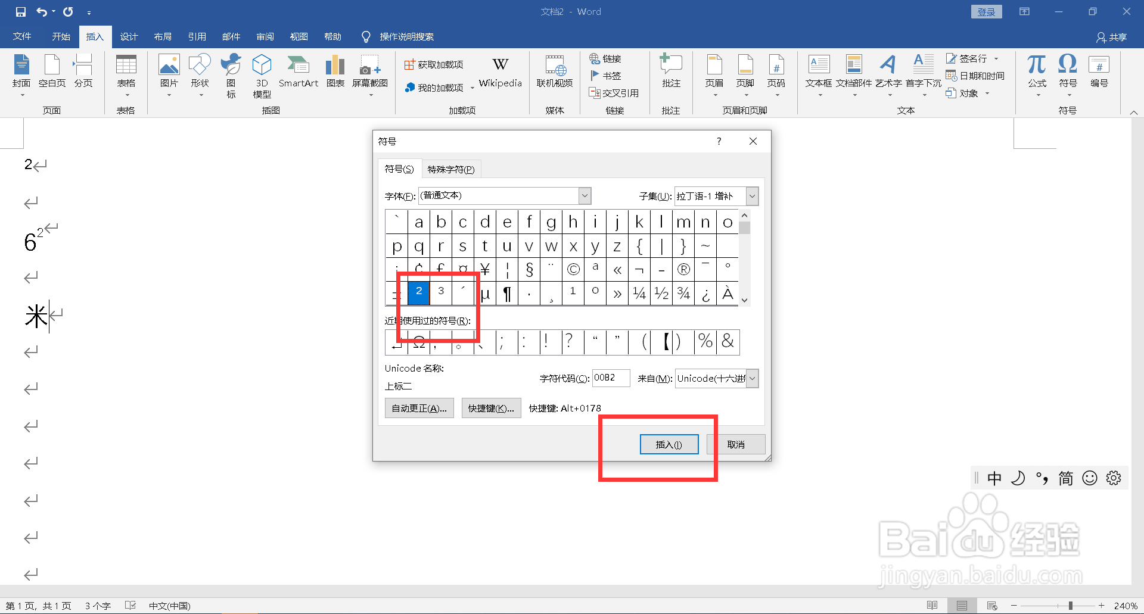The image size is (1144, 614).
Task: Click 共享 to share the document
Action: pos(1112,37)
